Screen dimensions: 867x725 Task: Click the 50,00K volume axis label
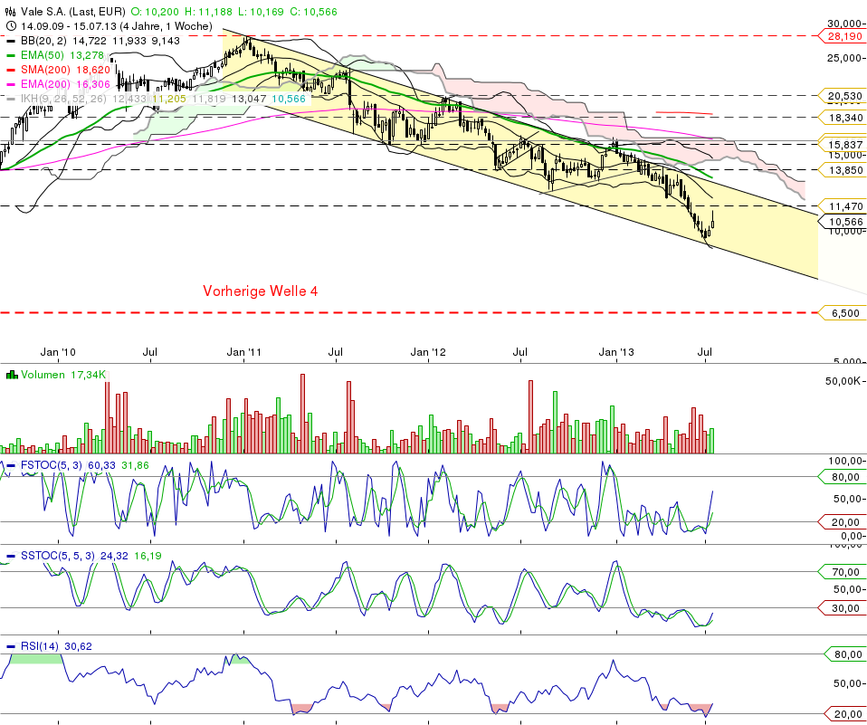[843, 381]
